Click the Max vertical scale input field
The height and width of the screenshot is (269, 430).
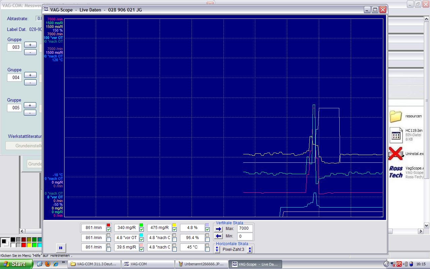click(x=245, y=229)
